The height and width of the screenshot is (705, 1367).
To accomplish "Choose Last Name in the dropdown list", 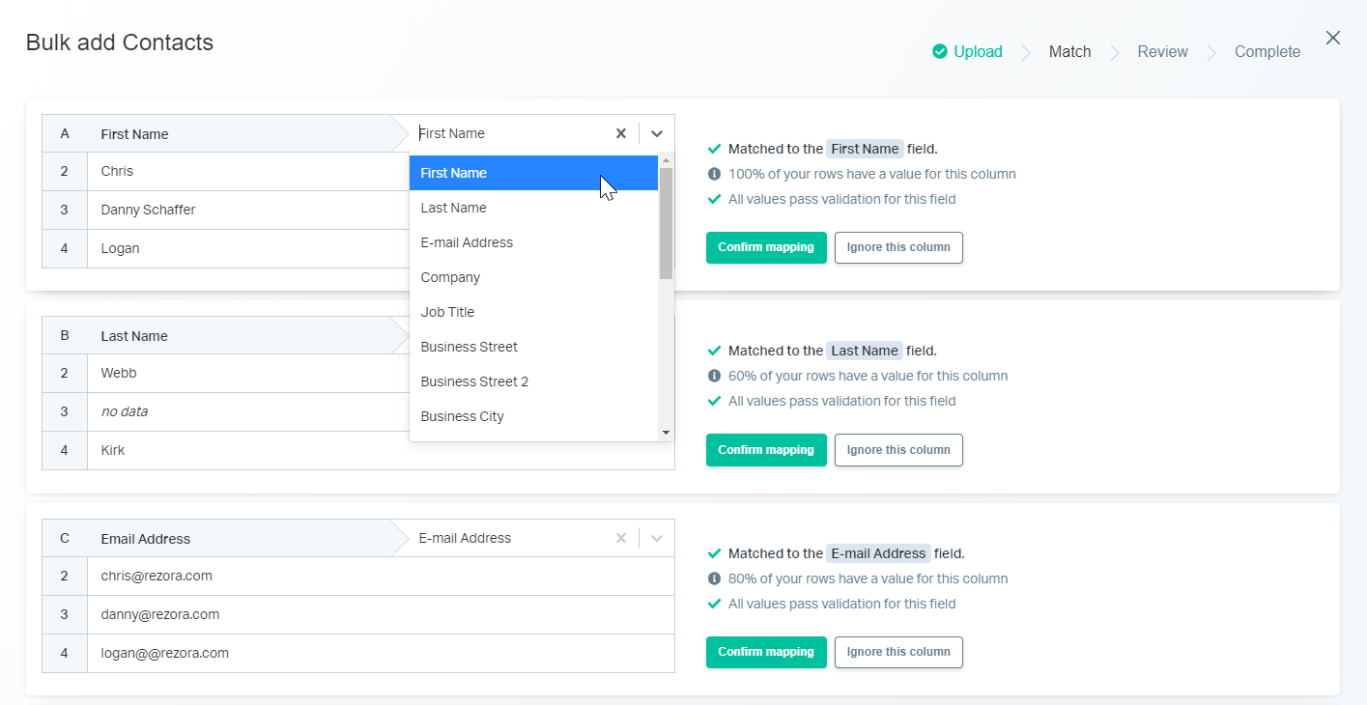I will point(534,208).
